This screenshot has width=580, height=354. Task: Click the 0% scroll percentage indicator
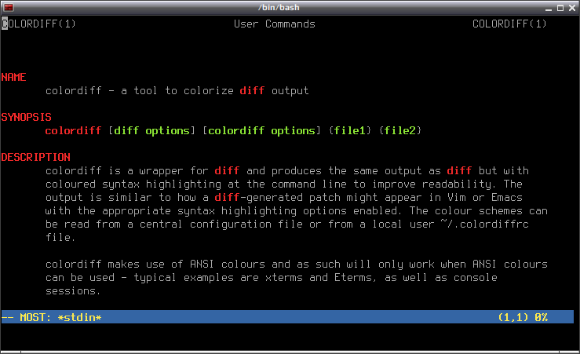[x=541, y=317]
